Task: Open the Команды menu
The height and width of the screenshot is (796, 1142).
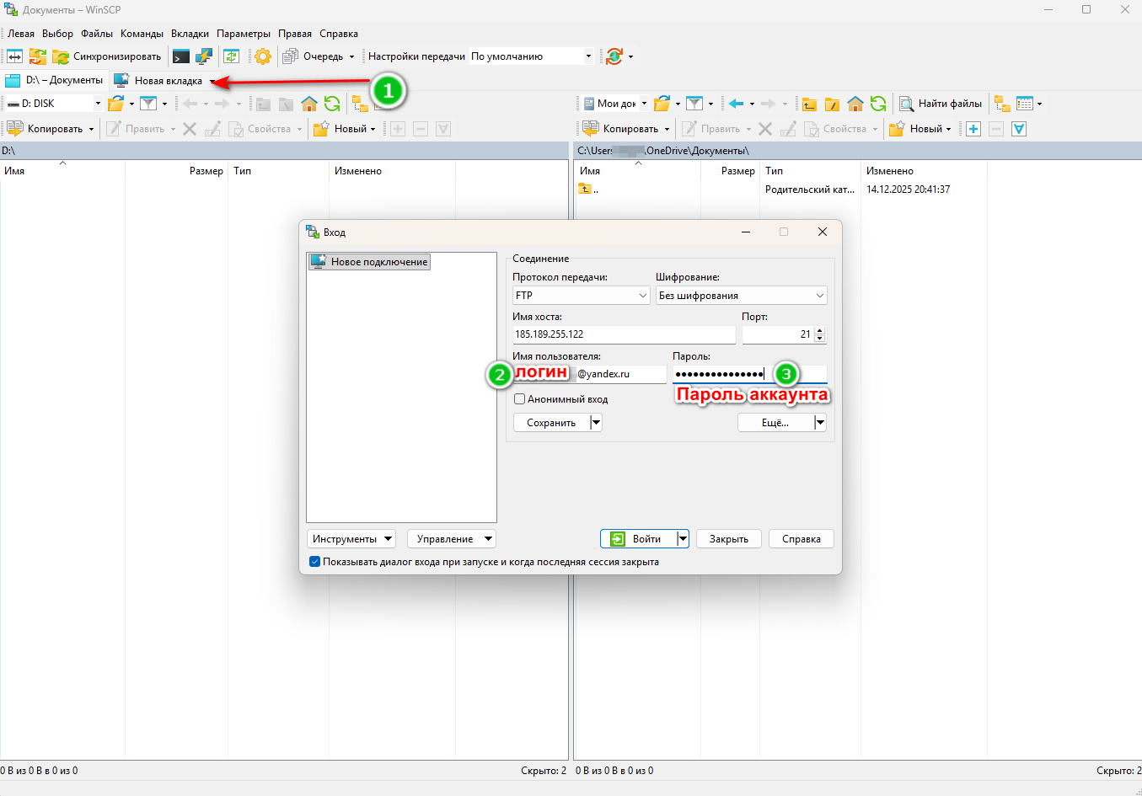Action: tap(141, 33)
